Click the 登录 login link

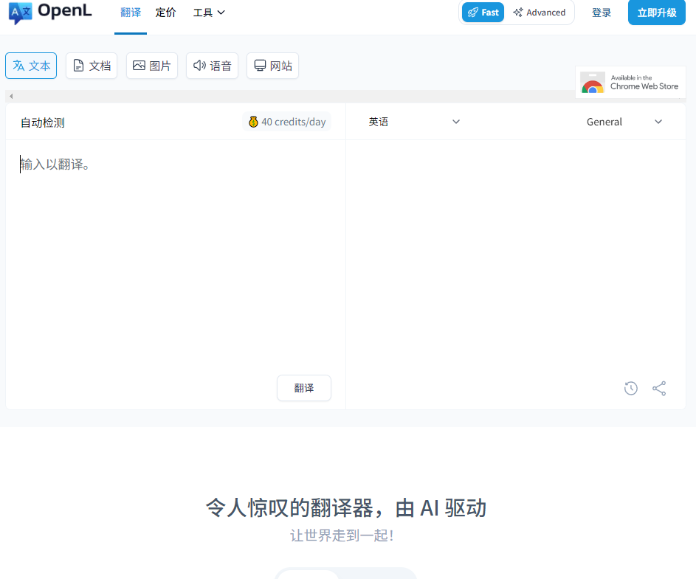point(602,13)
